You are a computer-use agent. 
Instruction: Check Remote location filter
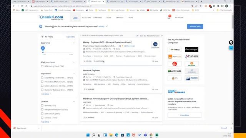(42, 105)
